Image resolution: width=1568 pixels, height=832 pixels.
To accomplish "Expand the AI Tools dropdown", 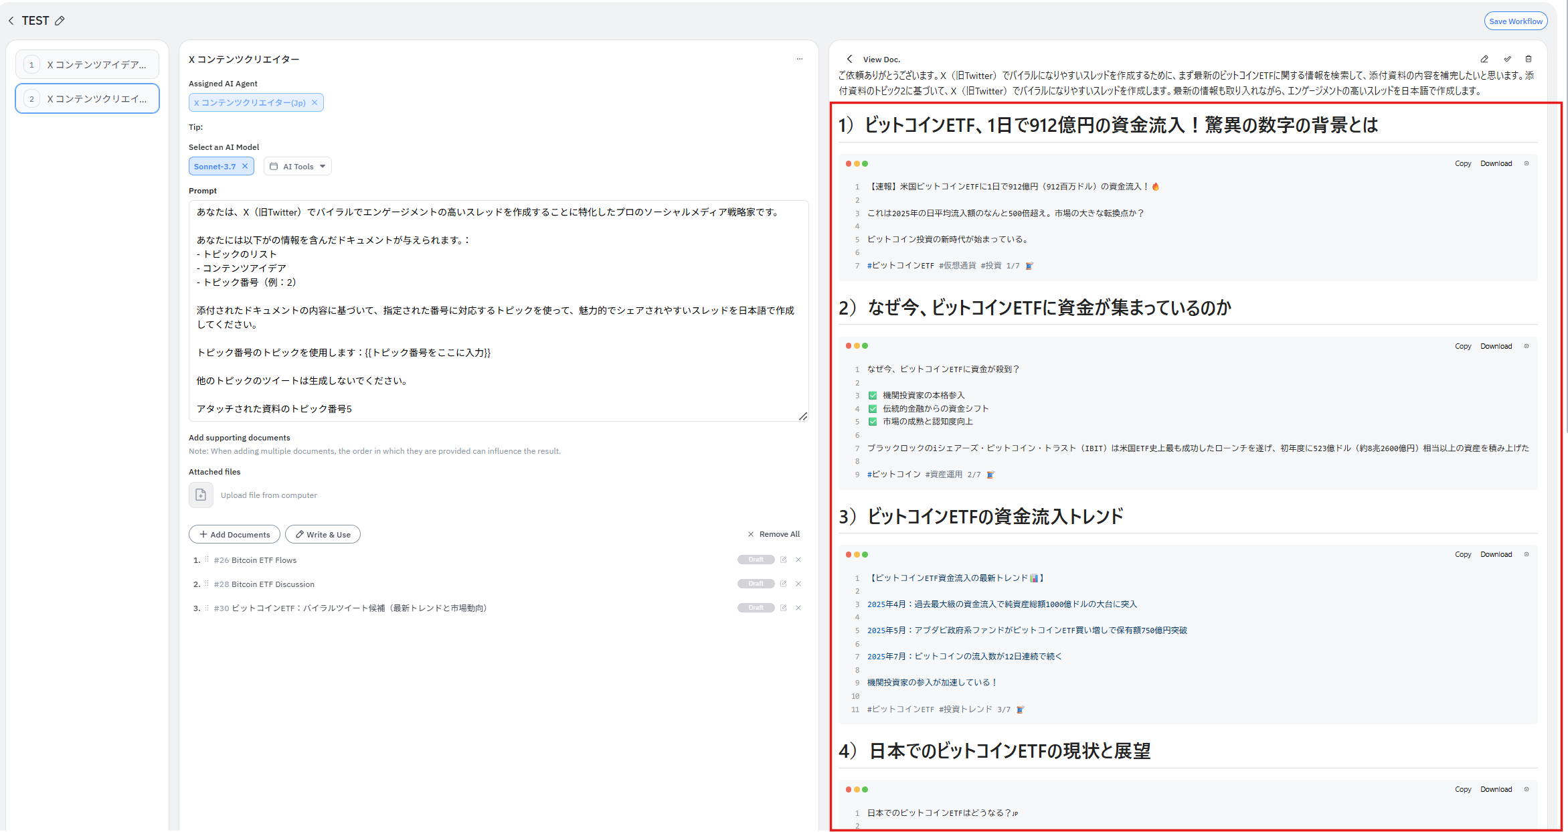I will [x=298, y=166].
